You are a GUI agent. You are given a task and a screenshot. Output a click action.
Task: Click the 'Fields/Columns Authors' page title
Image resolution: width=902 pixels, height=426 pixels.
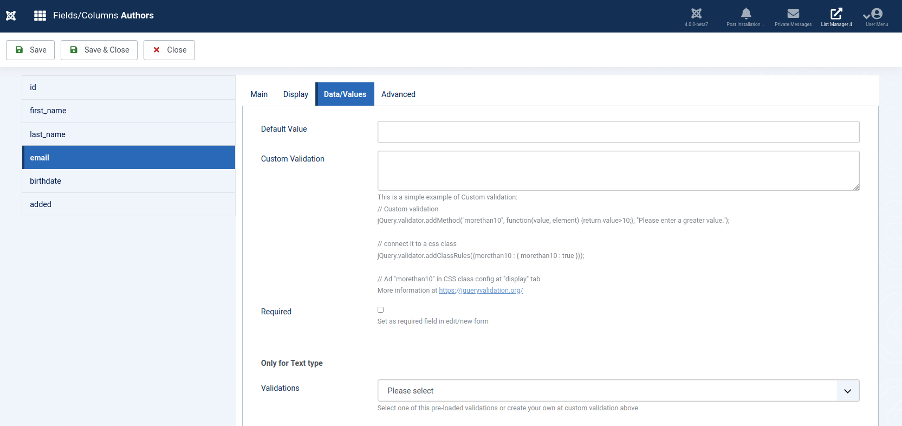pyautogui.click(x=103, y=16)
